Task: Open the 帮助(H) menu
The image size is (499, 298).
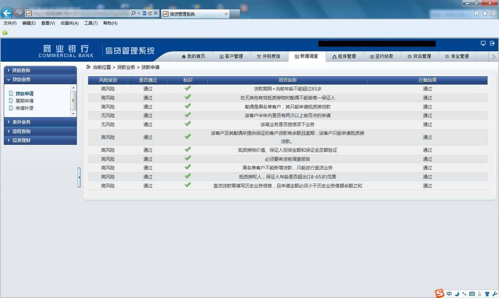Action: point(110,23)
